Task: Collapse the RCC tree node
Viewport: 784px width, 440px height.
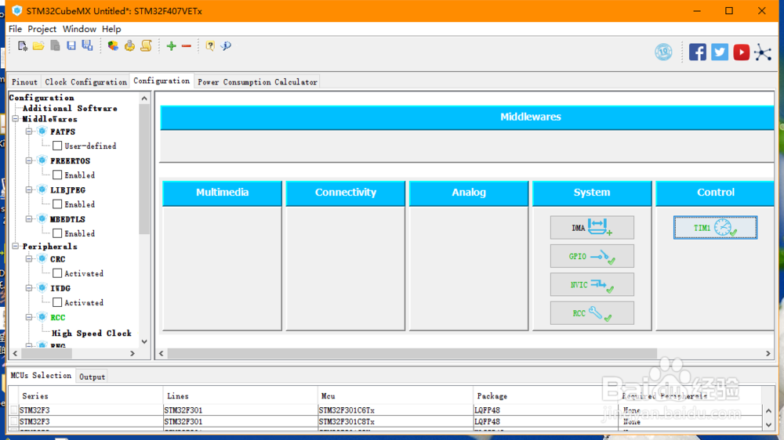Action: (29, 317)
